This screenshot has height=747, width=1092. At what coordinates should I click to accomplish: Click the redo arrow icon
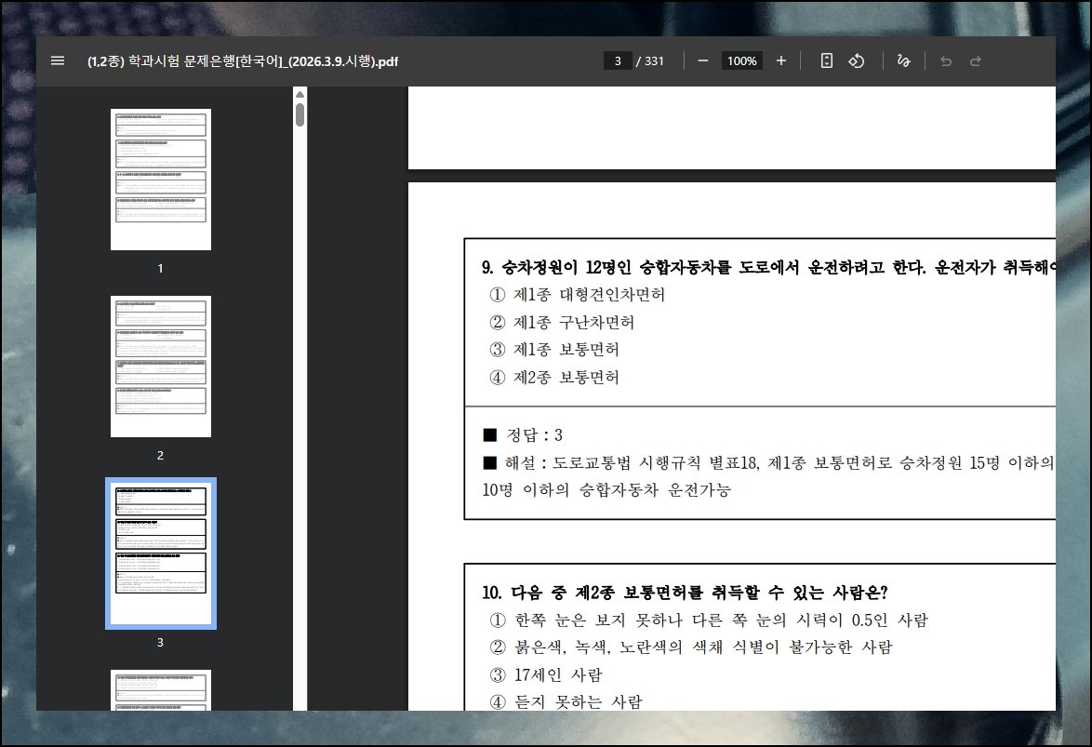click(x=976, y=61)
